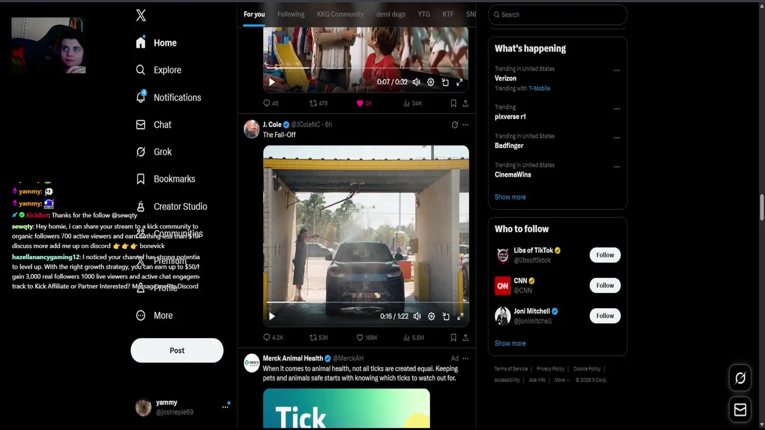Share the top video post

466,103
